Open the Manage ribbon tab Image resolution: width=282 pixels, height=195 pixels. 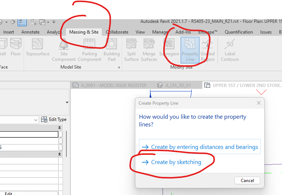click(160, 32)
